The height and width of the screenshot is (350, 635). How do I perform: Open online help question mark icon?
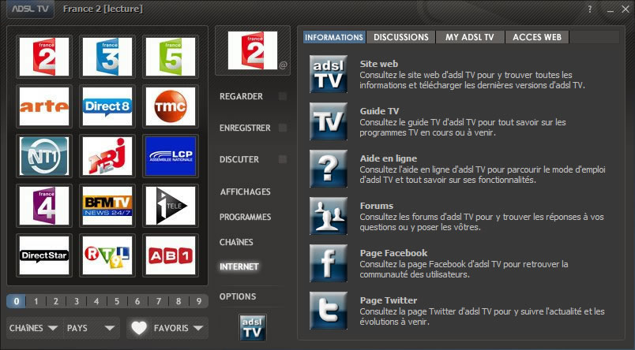click(x=329, y=169)
